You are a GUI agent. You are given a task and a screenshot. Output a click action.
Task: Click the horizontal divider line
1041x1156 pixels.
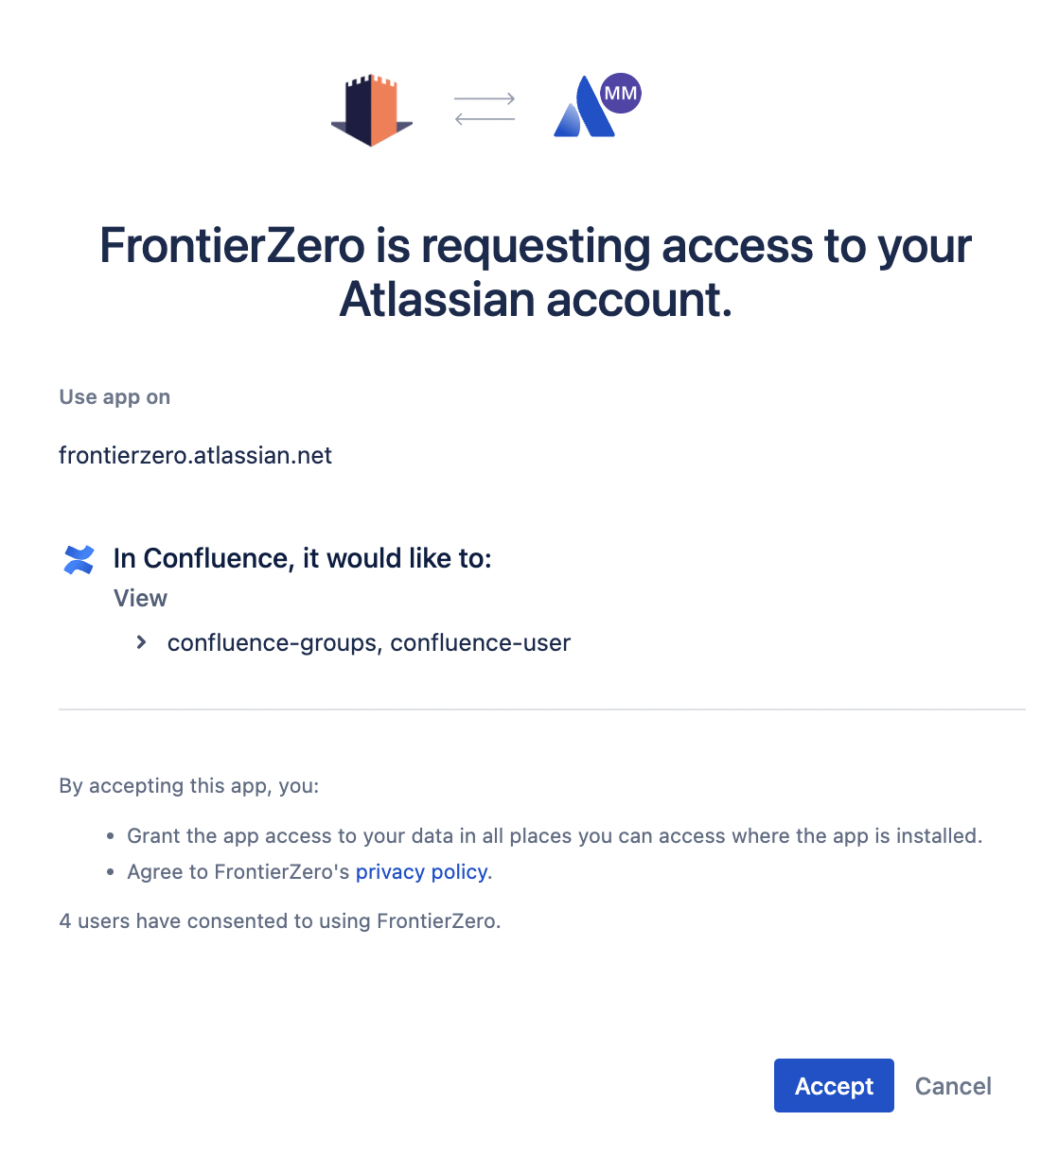coord(541,709)
